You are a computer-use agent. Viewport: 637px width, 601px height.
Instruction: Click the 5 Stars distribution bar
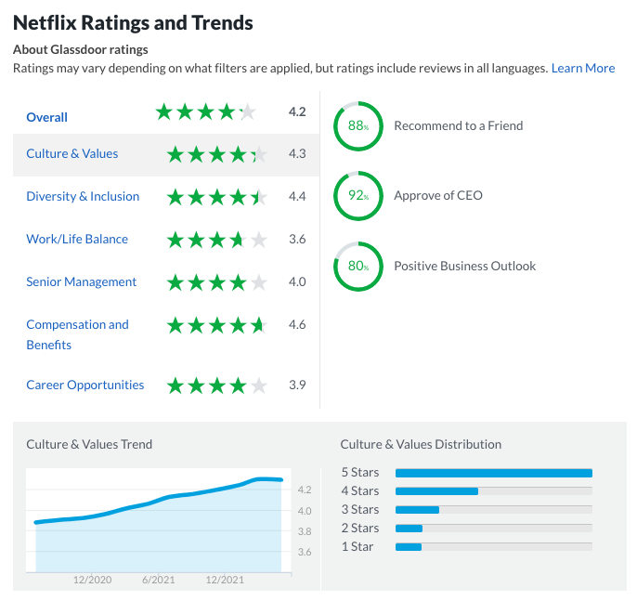494,473
